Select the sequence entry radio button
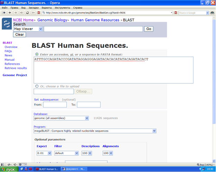This screenshot has width=216, height=172. [x=37, y=54]
